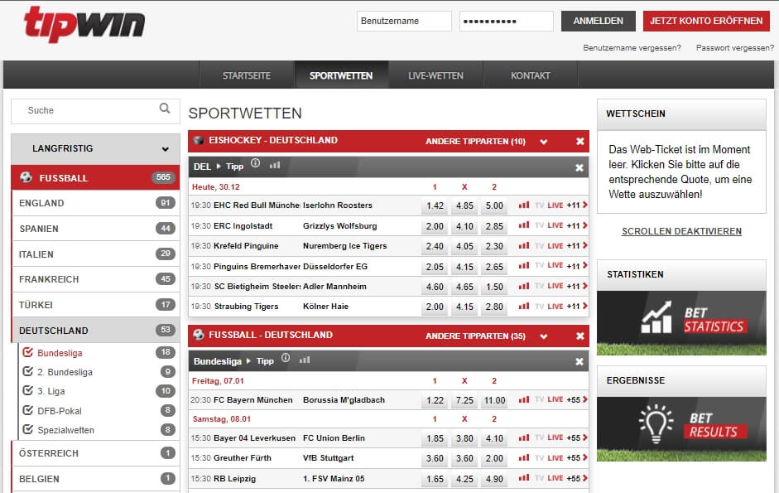779x493 pixels.
Task: Click the bar chart icon in DEL header
Action: (275, 165)
